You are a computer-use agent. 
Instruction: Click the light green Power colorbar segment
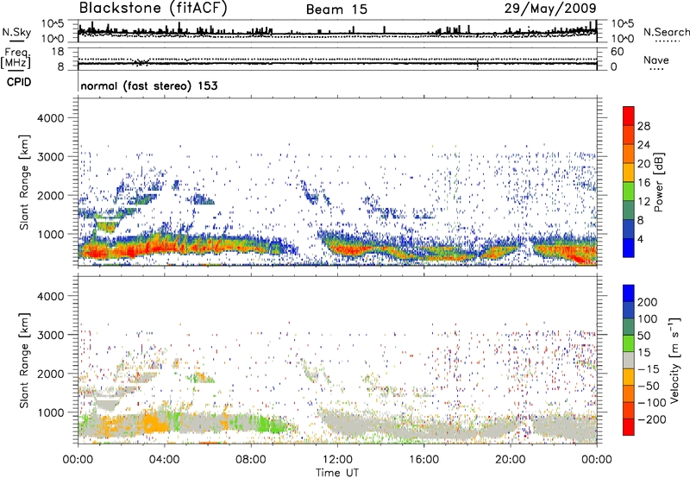(629, 192)
